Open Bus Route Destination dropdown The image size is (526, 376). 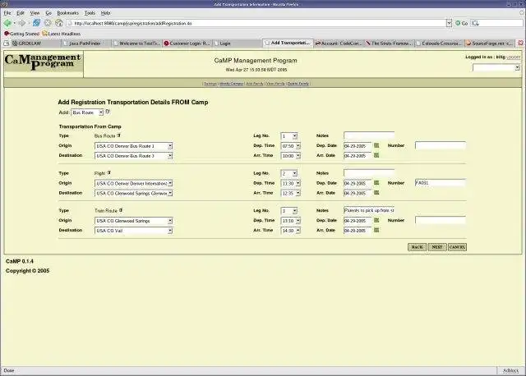click(133, 156)
